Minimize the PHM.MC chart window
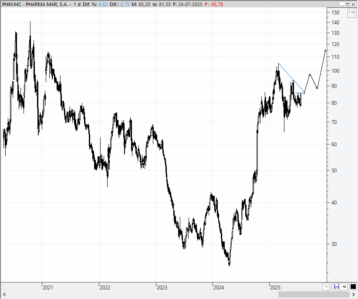This screenshot has width=358, height=299. [x=342, y=4]
